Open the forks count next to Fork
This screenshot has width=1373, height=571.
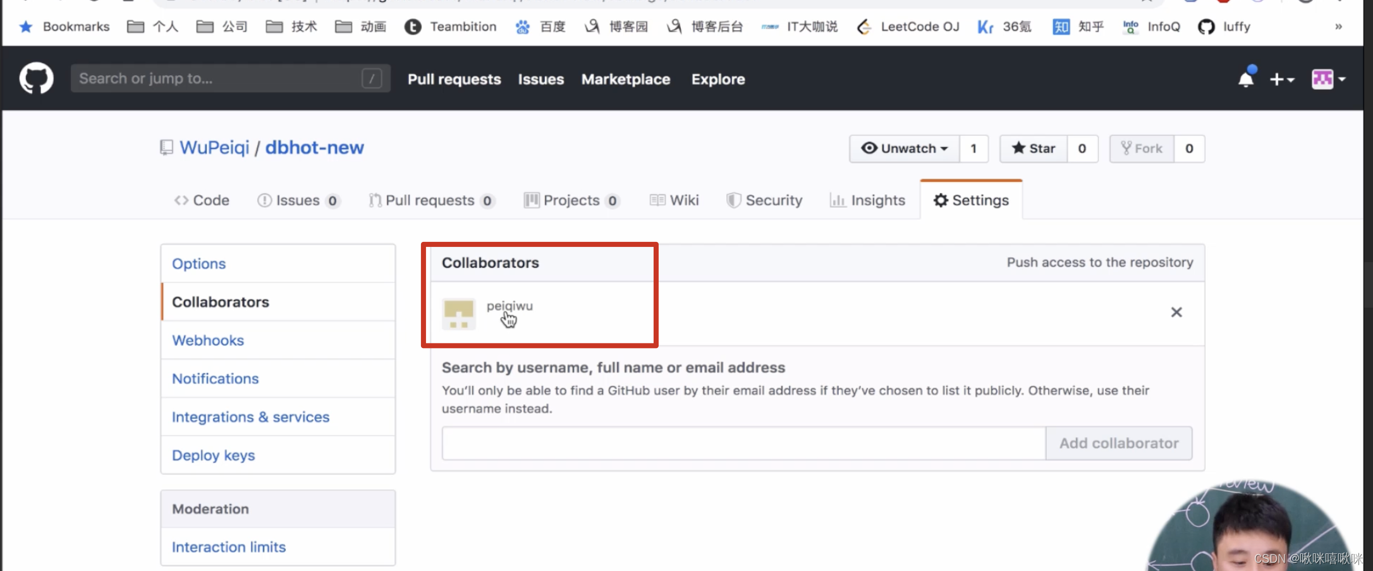[x=1189, y=148]
